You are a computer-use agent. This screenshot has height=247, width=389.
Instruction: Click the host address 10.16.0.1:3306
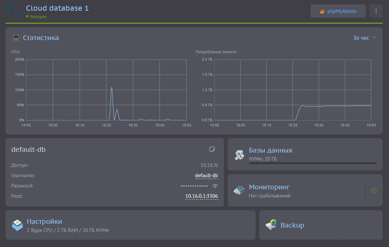click(x=201, y=196)
